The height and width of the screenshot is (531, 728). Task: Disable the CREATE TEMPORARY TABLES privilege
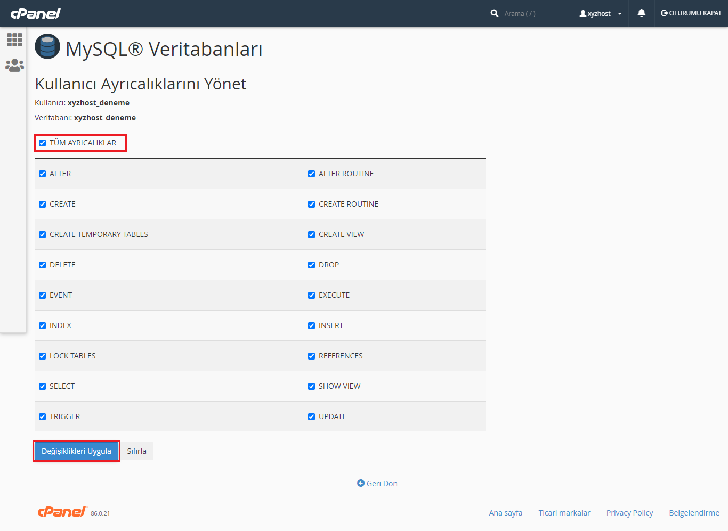tap(43, 234)
